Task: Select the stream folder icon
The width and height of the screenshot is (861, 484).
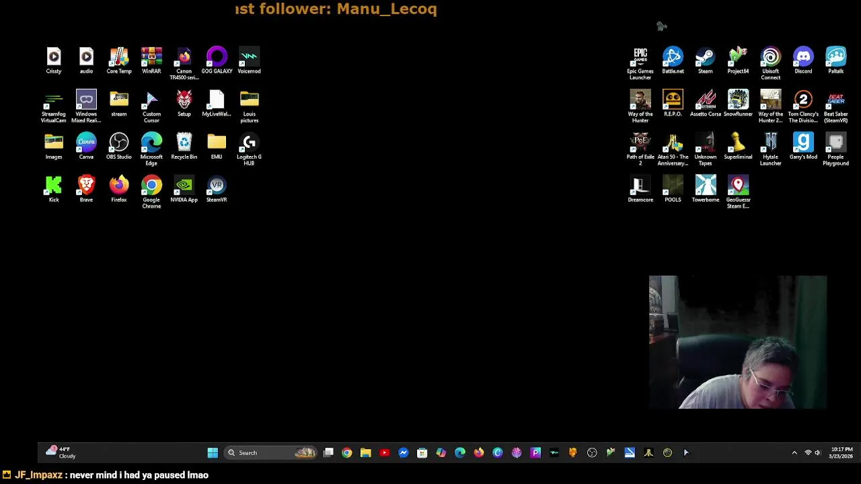Action: 119,104
